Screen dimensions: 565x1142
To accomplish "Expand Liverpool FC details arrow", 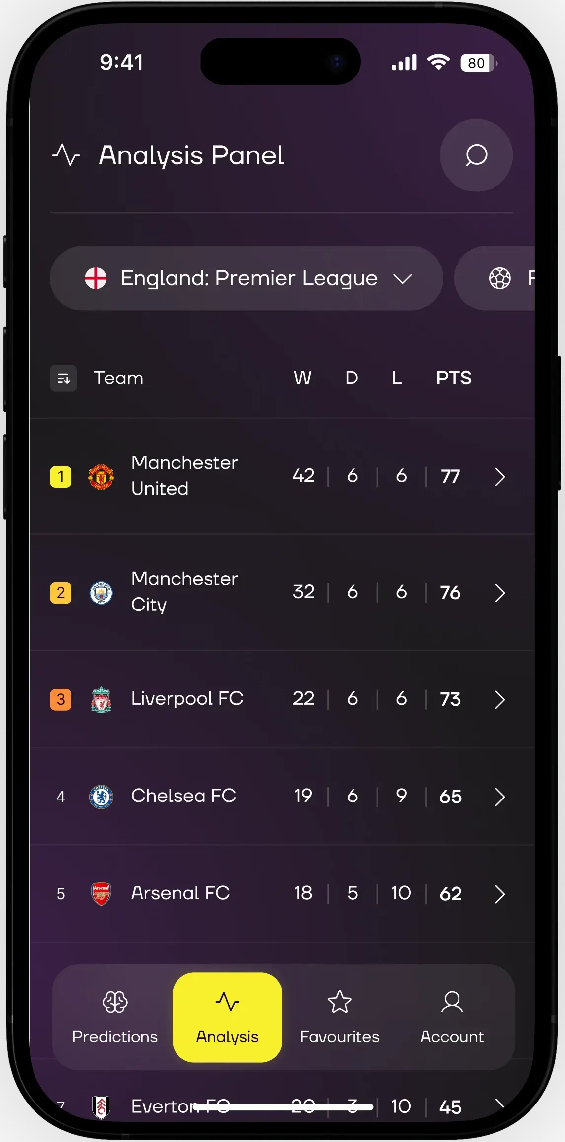I will [499, 699].
